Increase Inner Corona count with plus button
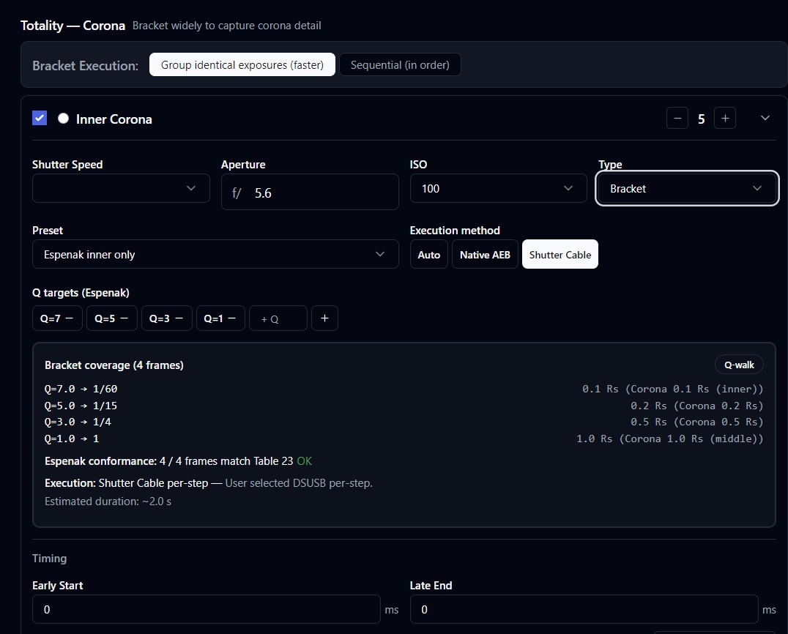 tap(725, 118)
